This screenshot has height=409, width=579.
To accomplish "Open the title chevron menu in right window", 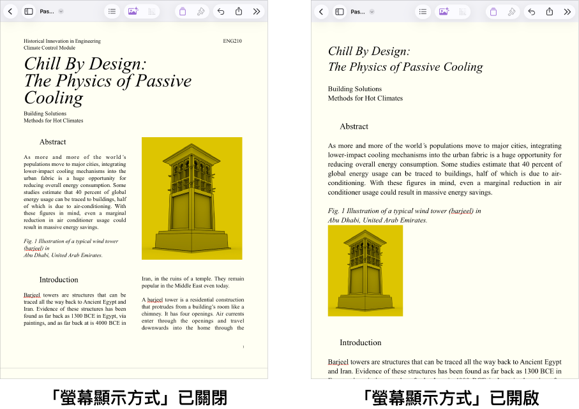I will 370,11.
